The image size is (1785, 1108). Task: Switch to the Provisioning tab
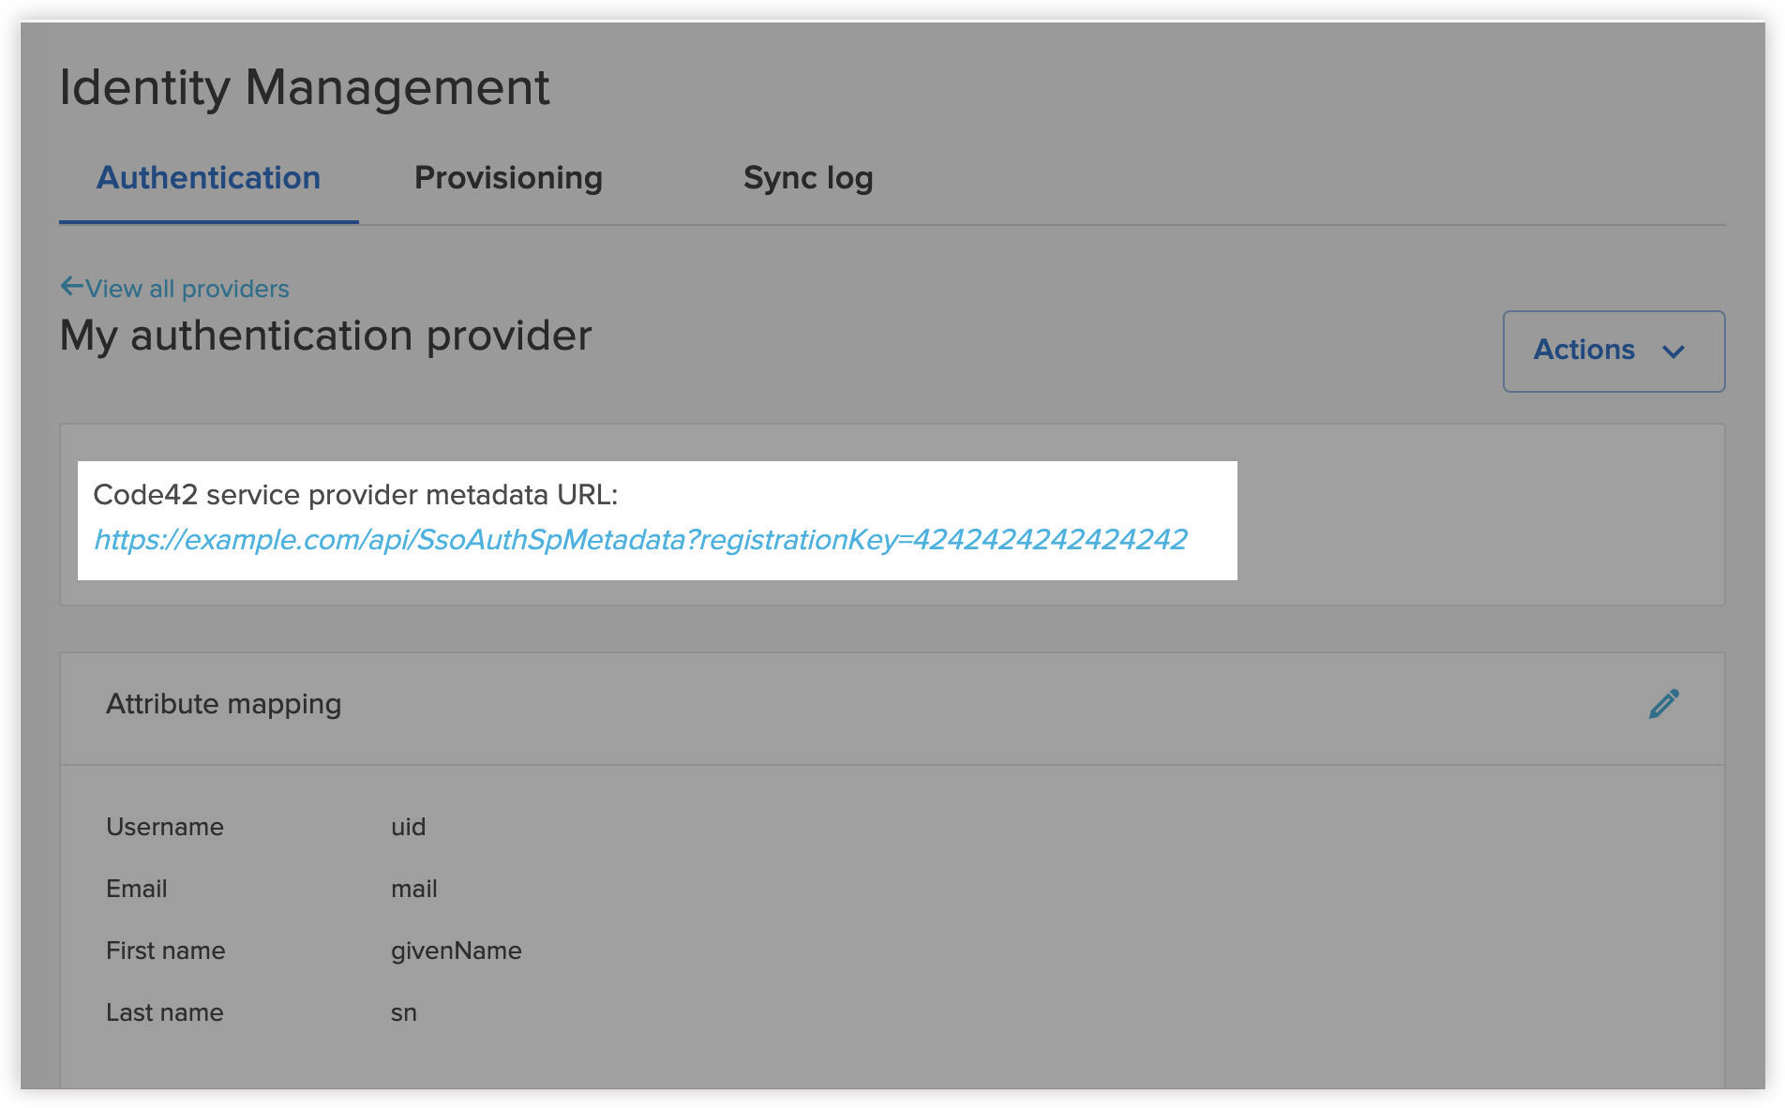508,177
